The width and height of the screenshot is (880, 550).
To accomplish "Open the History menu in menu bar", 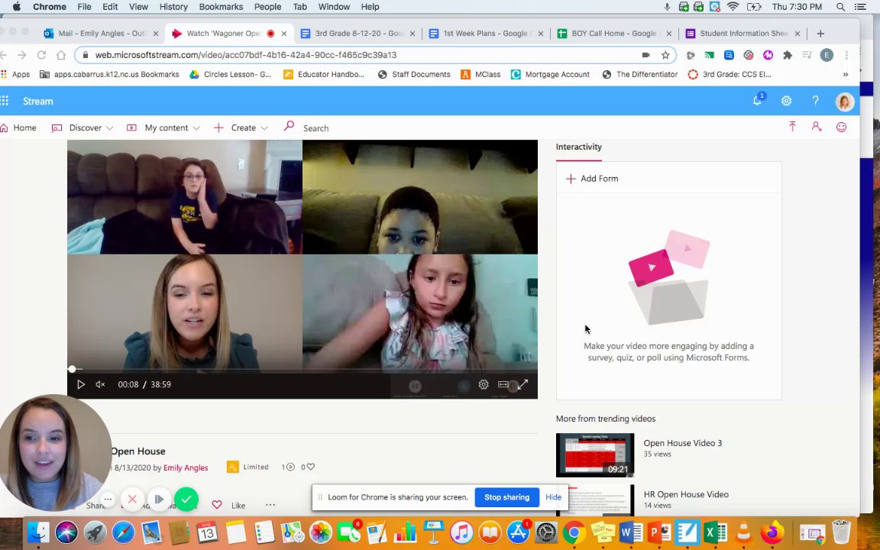I will coord(173,7).
